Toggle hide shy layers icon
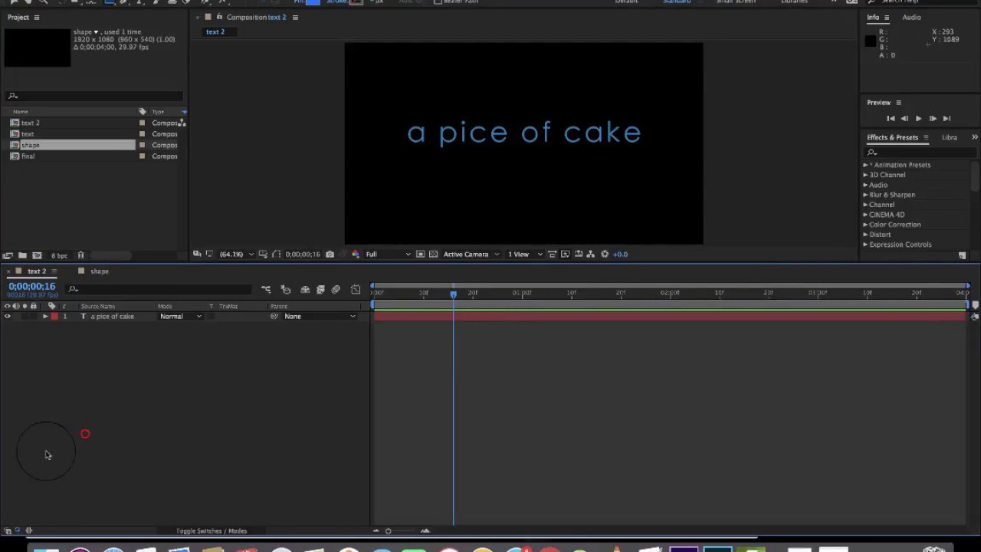This screenshot has height=552, width=981. tap(305, 289)
